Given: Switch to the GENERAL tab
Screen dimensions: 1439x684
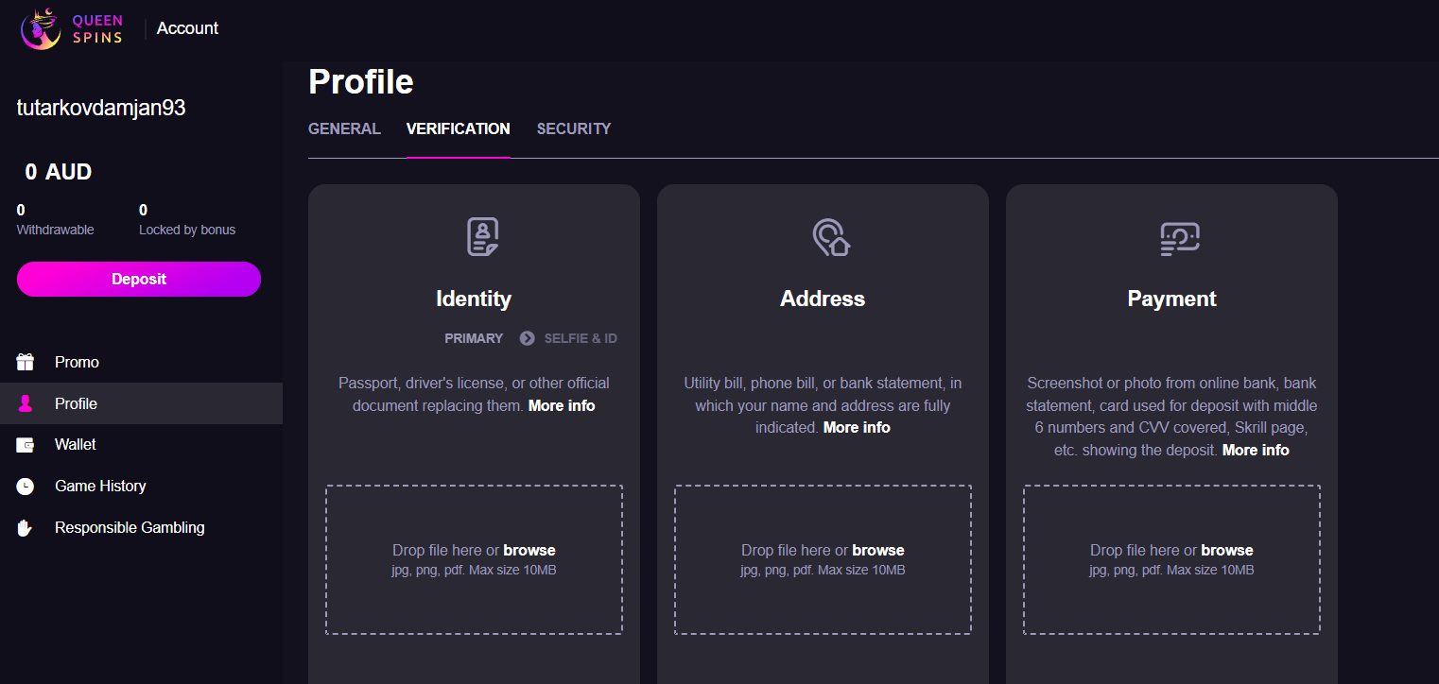Looking at the screenshot, I should pyautogui.click(x=344, y=128).
